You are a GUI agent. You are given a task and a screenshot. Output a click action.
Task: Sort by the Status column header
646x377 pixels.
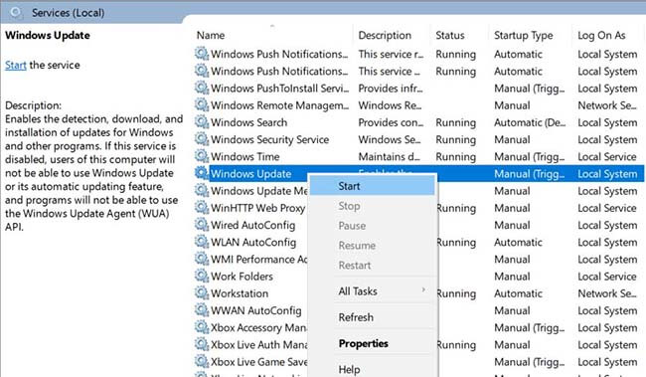point(450,36)
